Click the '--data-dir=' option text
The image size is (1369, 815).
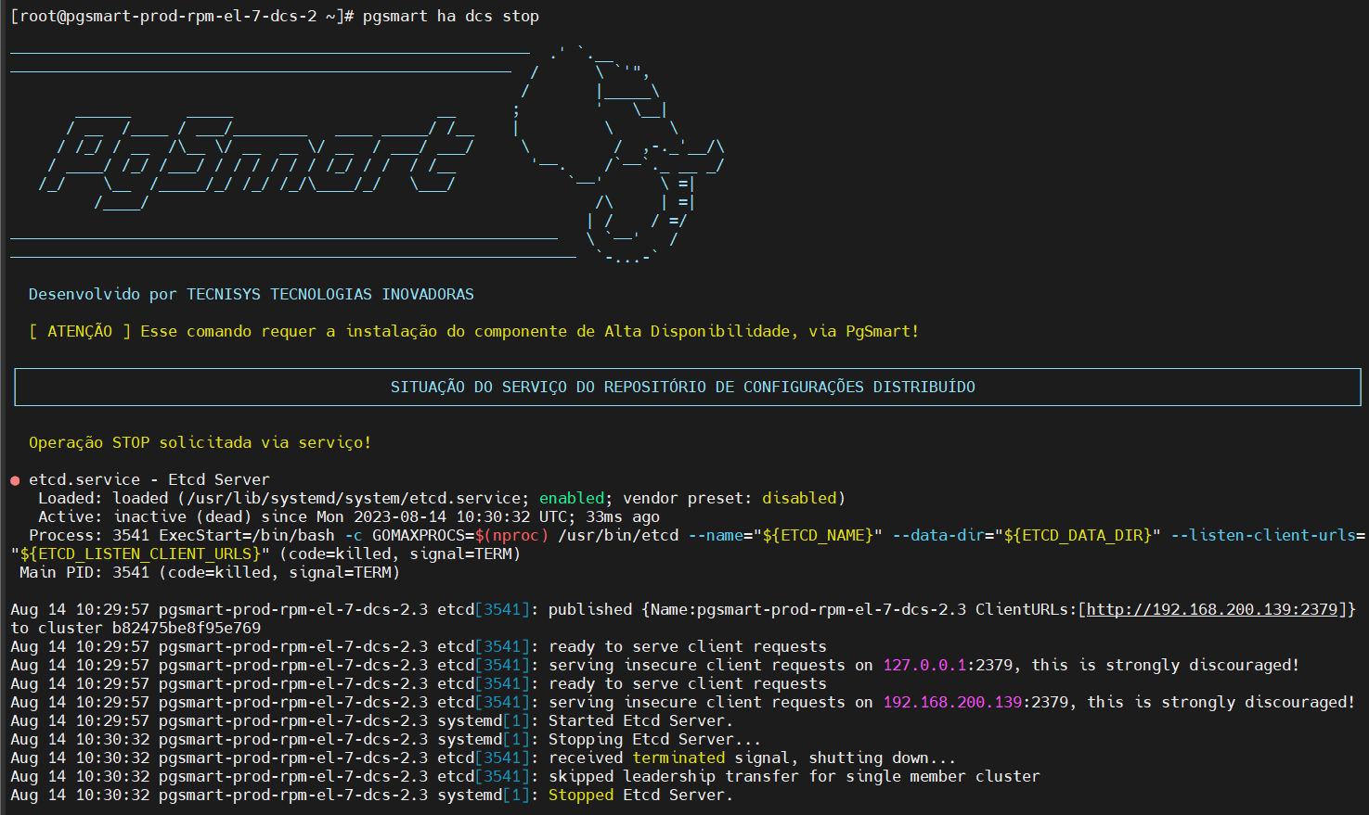click(943, 535)
